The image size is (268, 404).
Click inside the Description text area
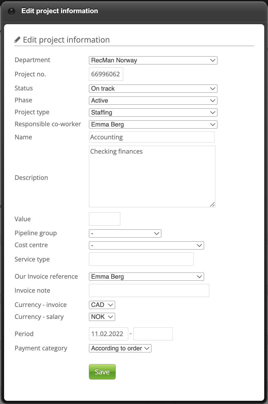152,176
